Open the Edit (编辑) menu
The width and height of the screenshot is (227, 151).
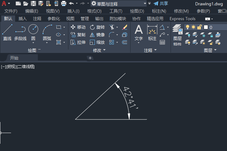(x=32, y=11)
